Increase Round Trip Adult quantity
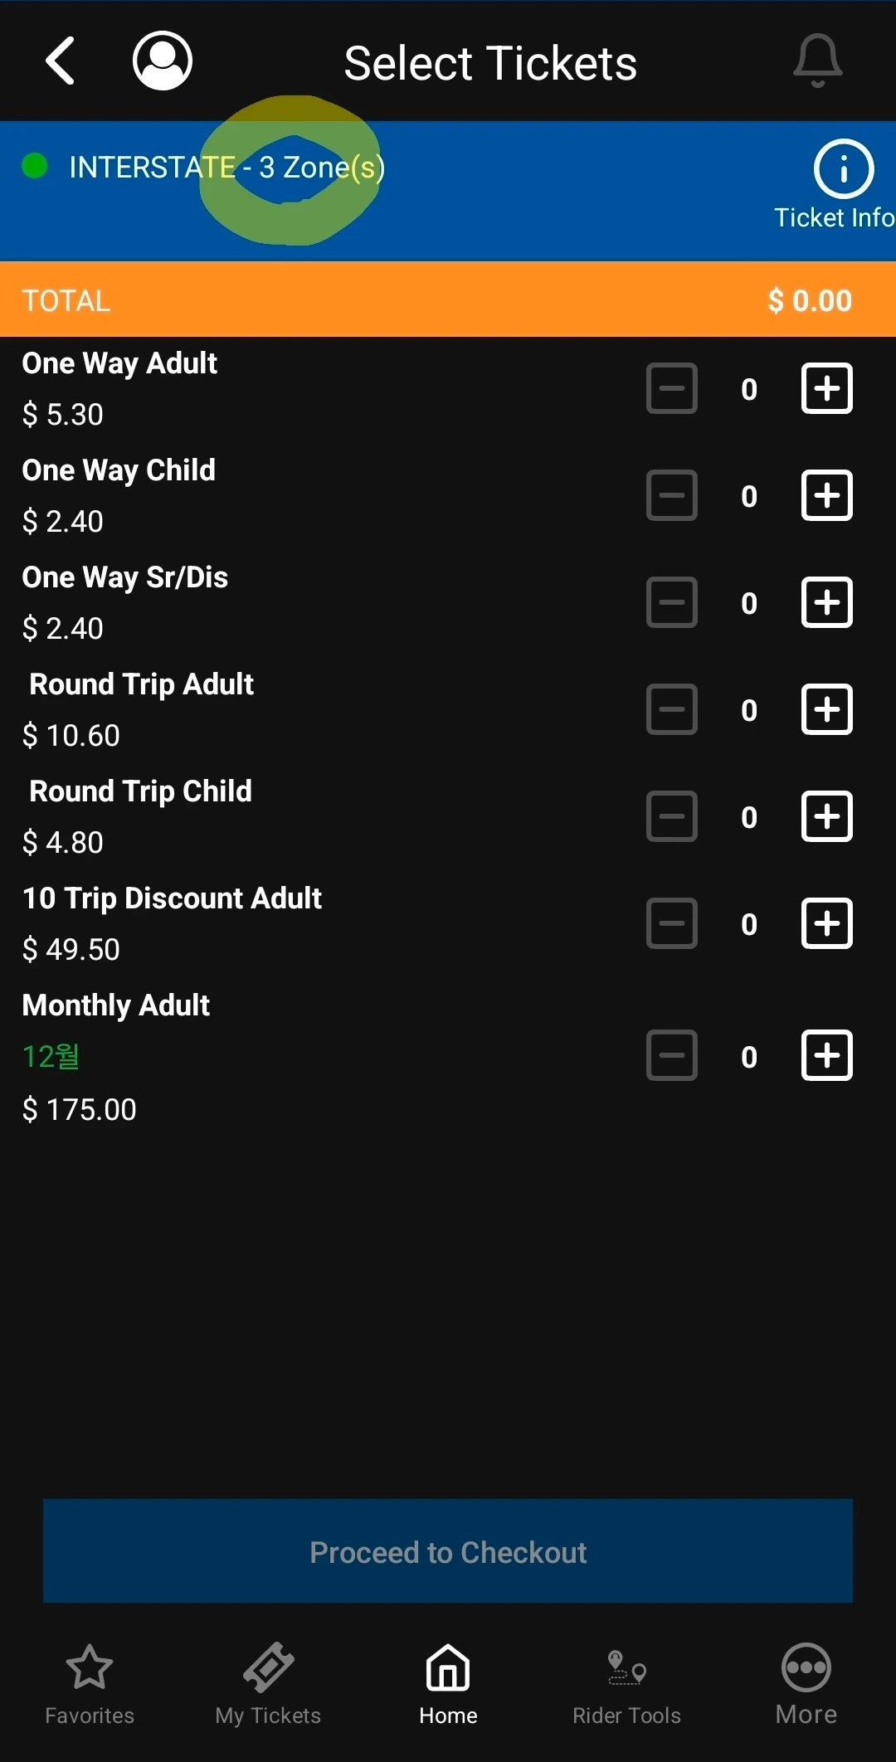The height and width of the screenshot is (1762, 896). 826,709
